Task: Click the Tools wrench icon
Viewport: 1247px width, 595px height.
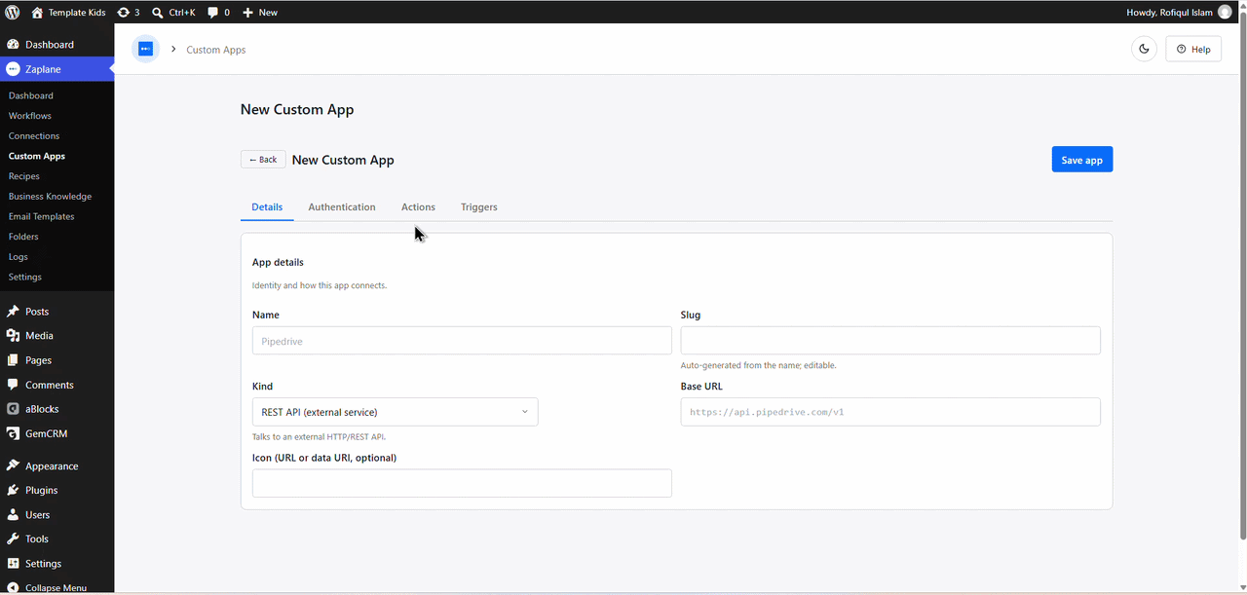Action: [x=13, y=539]
